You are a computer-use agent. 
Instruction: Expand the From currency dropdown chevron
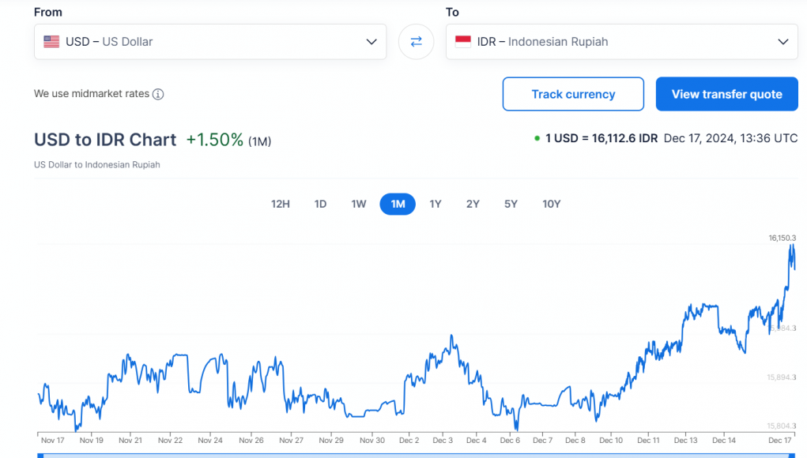pyautogui.click(x=371, y=42)
